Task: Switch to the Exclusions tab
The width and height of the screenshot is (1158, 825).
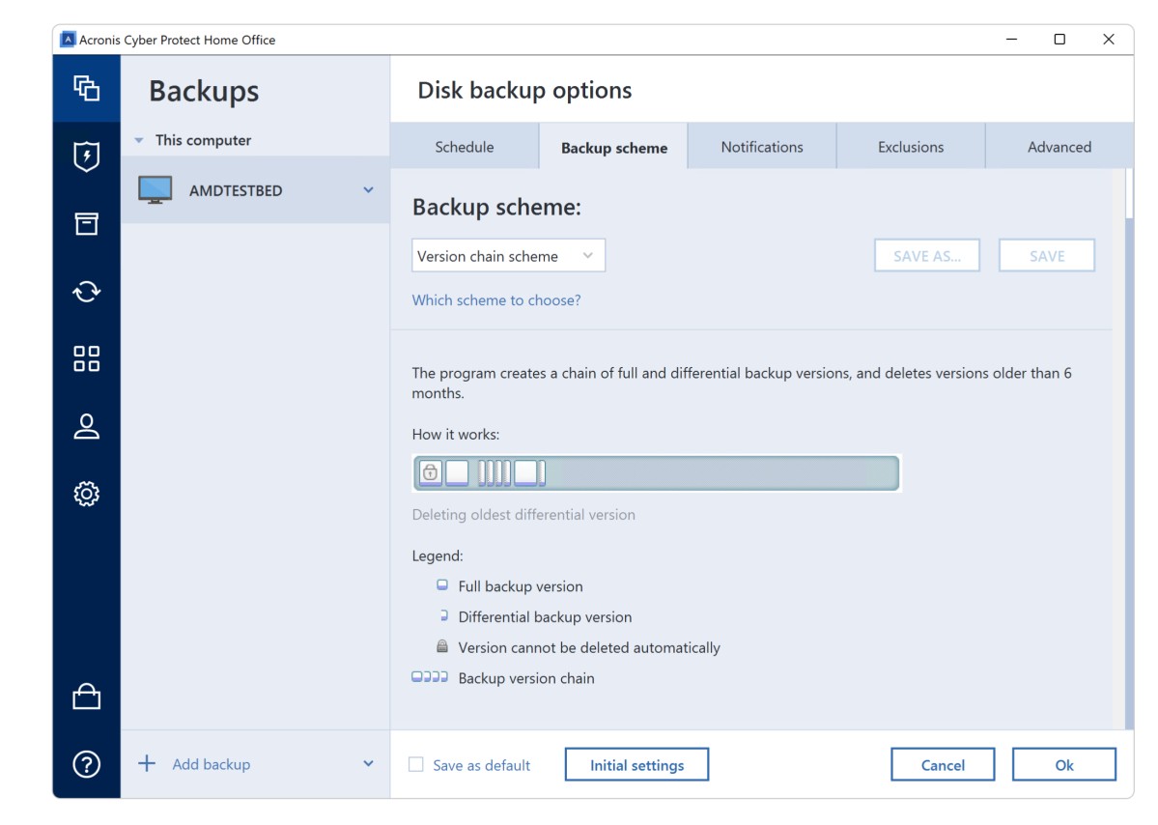Action: tap(911, 147)
